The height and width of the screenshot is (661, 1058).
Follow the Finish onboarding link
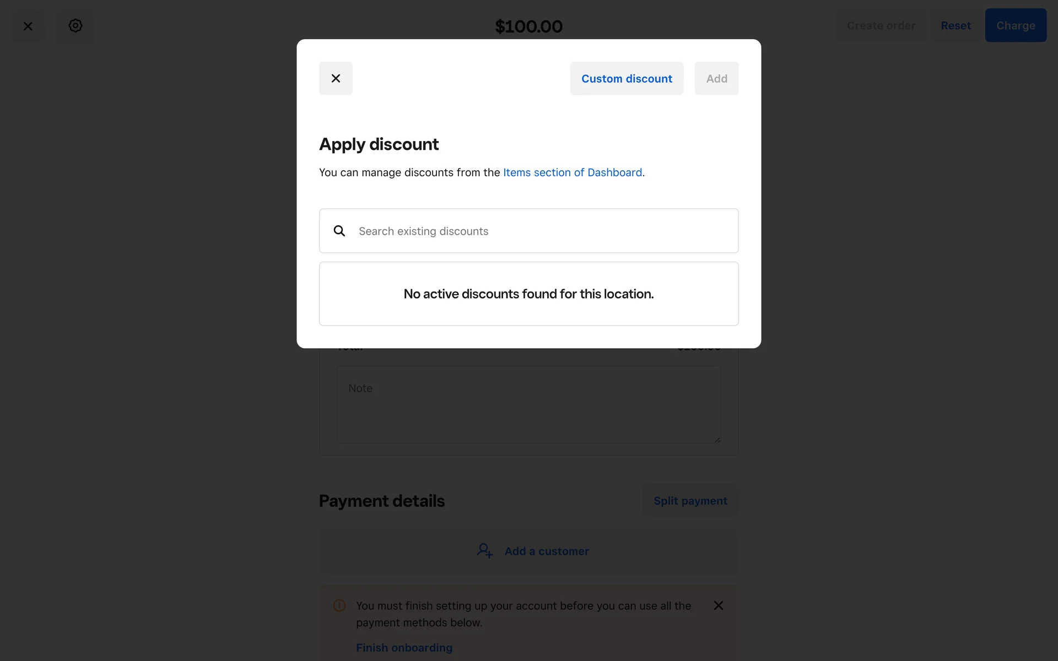click(x=404, y=648)
